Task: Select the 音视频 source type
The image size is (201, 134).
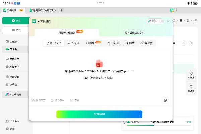Action: pos(147,43)
